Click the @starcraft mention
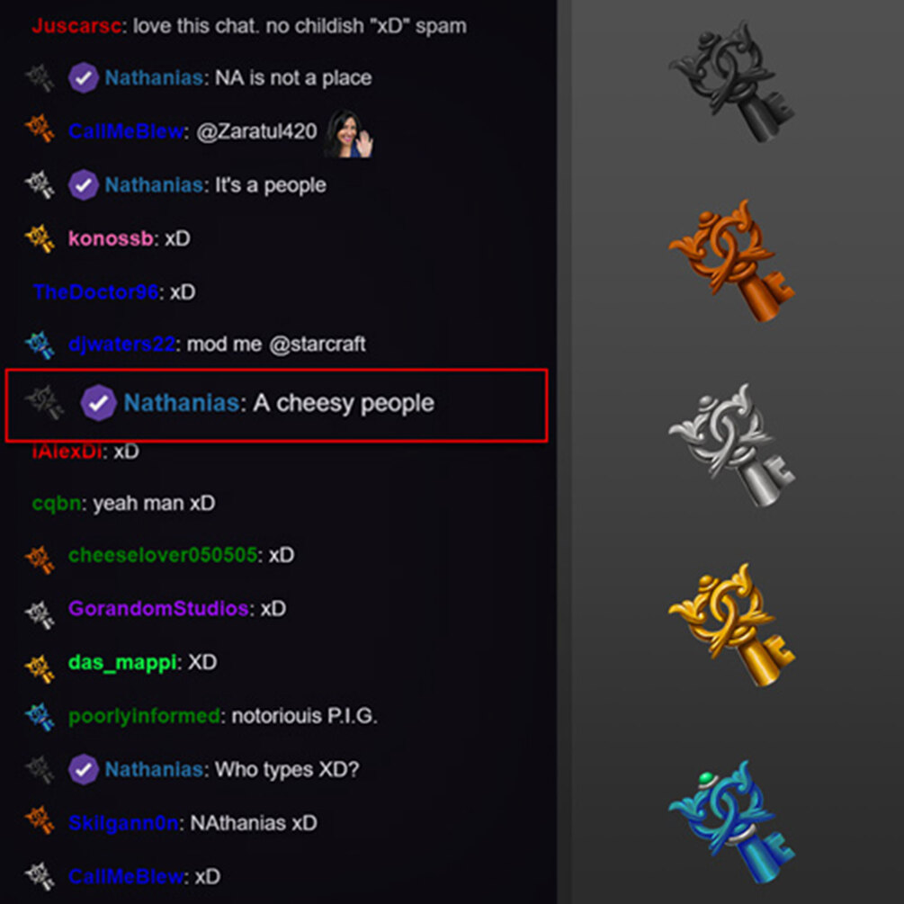Image resolution: width=904 pixels, height=904 pixels. [x=318, y=345]
